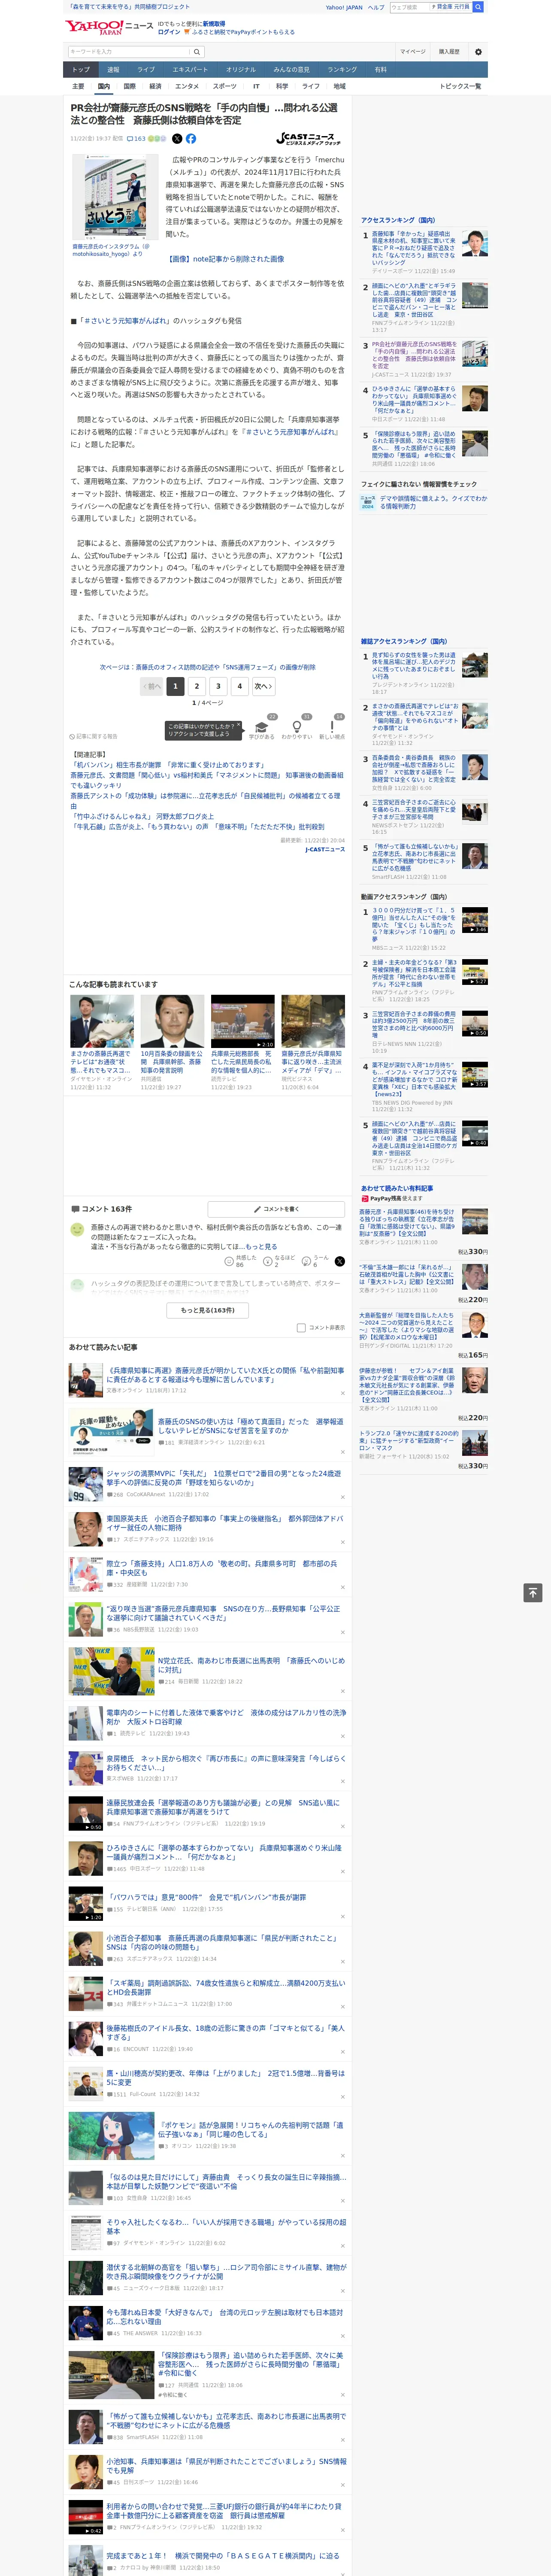The height and width of the screenshot is (2576, 551).
Task: Open トピックス一覧 link
Action: click(x=460, y=86)
